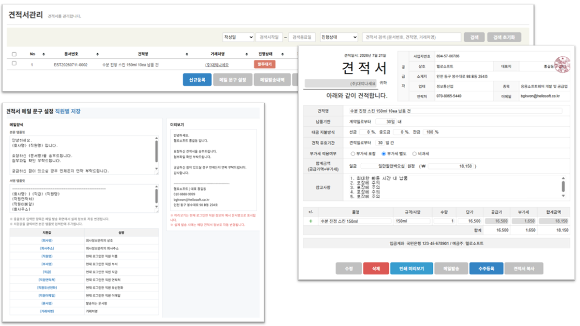This screenshot has height=326, width=580.
Task: Open 메일발송내역 button
Action: [x=272, y=80]
